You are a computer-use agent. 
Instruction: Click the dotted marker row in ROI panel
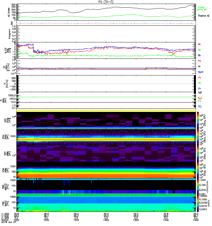click(106, 23)
